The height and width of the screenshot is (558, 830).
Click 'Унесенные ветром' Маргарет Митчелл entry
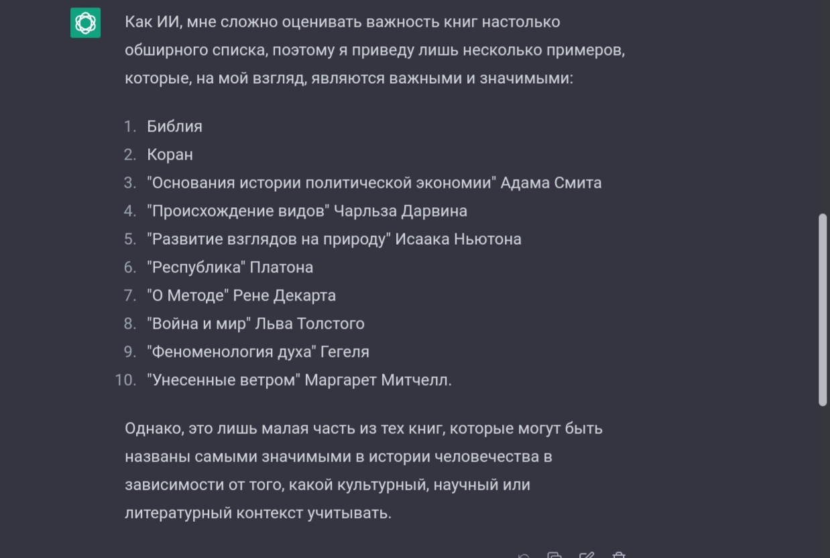299,380
